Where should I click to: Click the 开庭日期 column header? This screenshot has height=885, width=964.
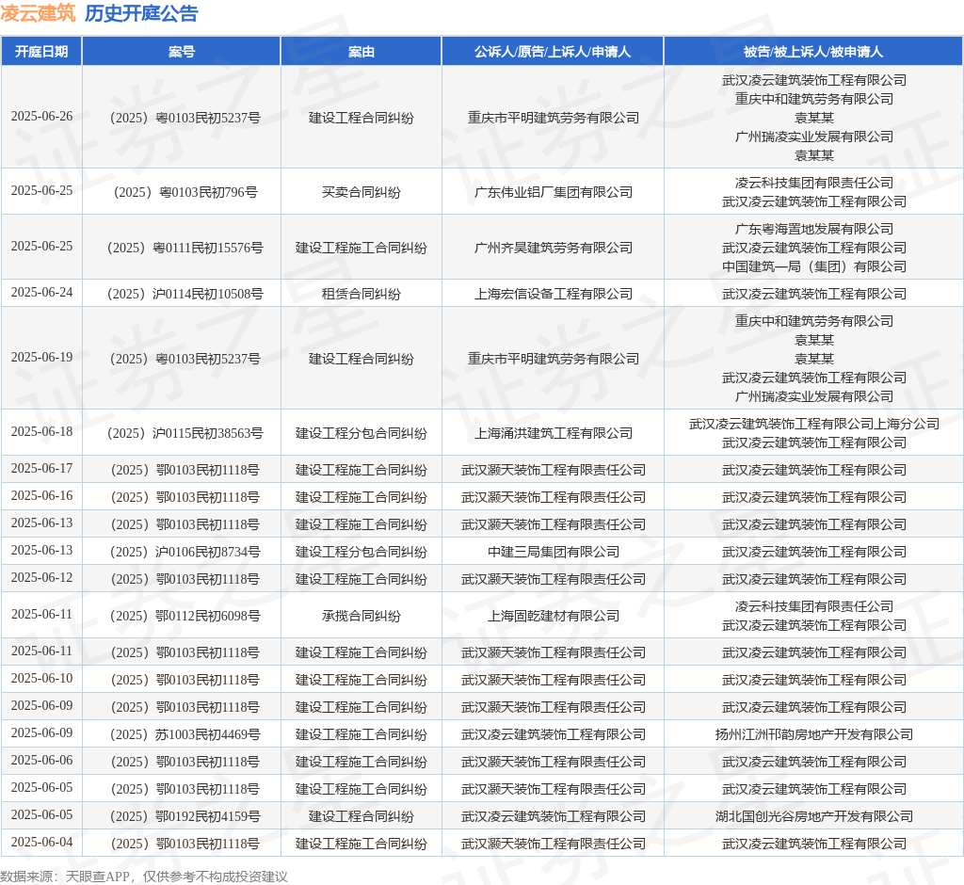41,52
